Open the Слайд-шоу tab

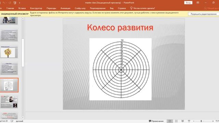pyautogui.click(x=80, y=8)
